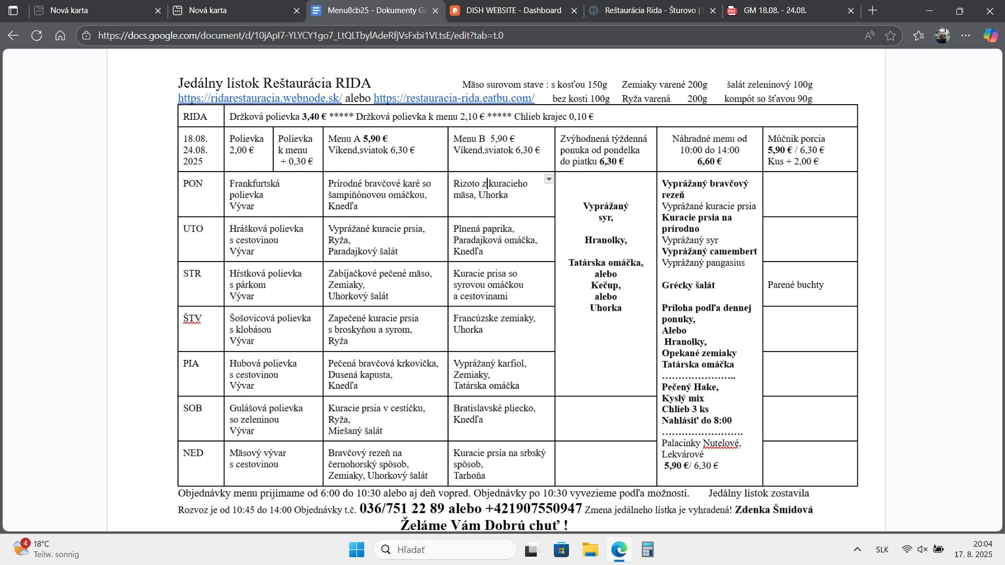Change the SLK keyboard language
Screen dimensions: 1005x565
point(882,550)
